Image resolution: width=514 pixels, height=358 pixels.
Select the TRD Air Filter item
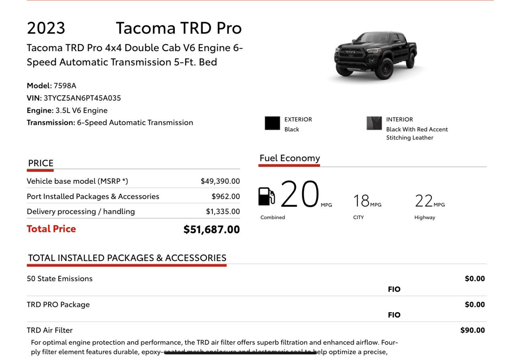point(49,330)
